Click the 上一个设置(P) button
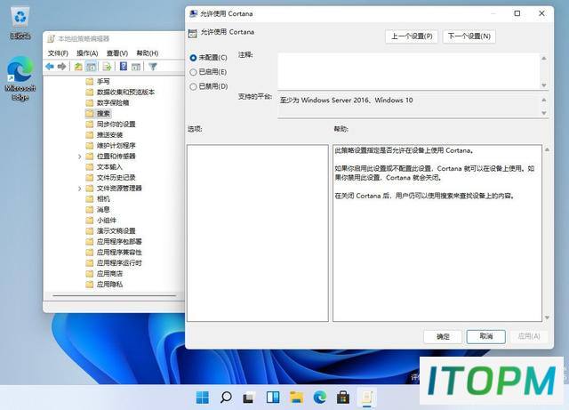The image size is (569, 410). coord(412,36)
